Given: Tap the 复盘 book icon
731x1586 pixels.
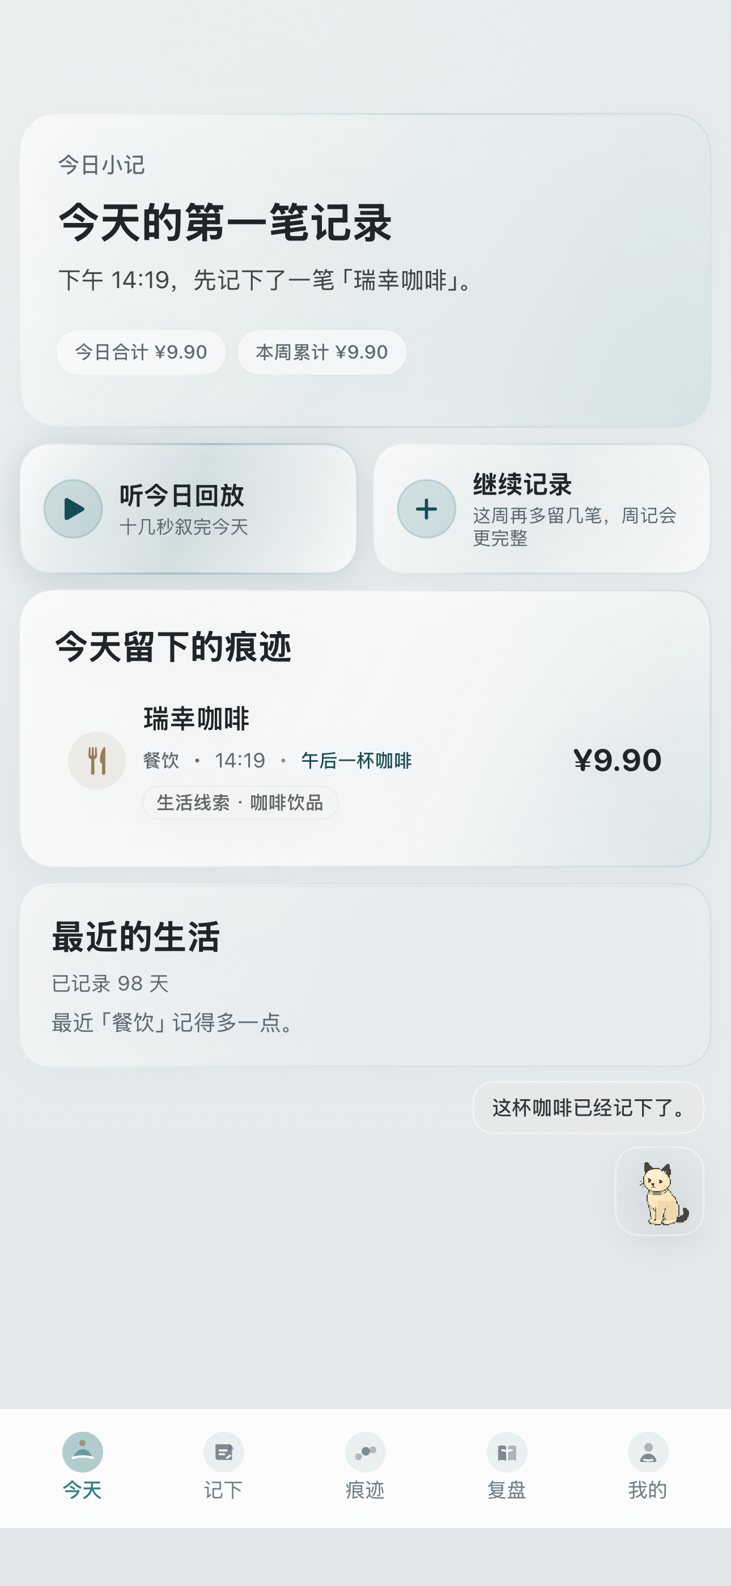Looking at the screenshot, I should pos(507,1452).
